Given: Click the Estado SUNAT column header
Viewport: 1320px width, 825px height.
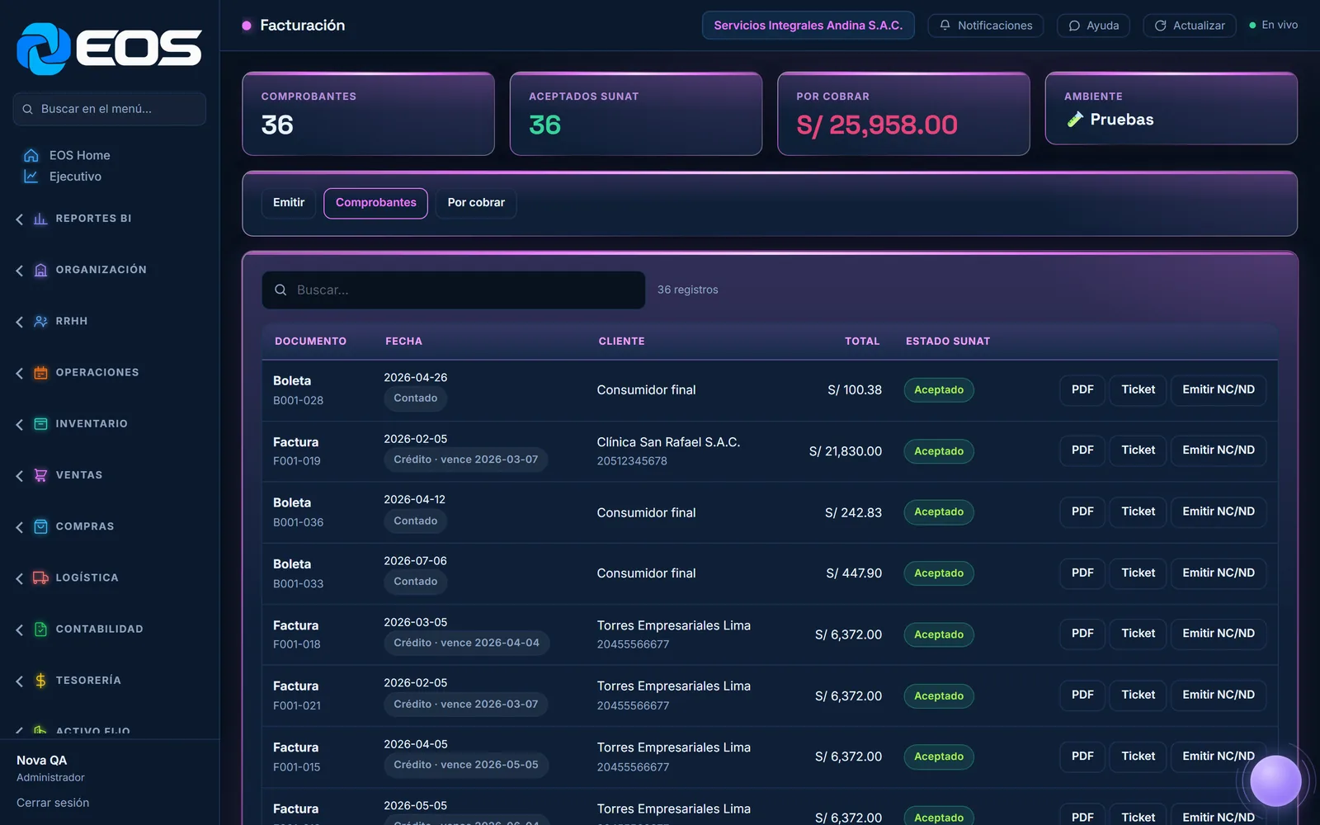Looking at the screenshot, I should [948, 342].
